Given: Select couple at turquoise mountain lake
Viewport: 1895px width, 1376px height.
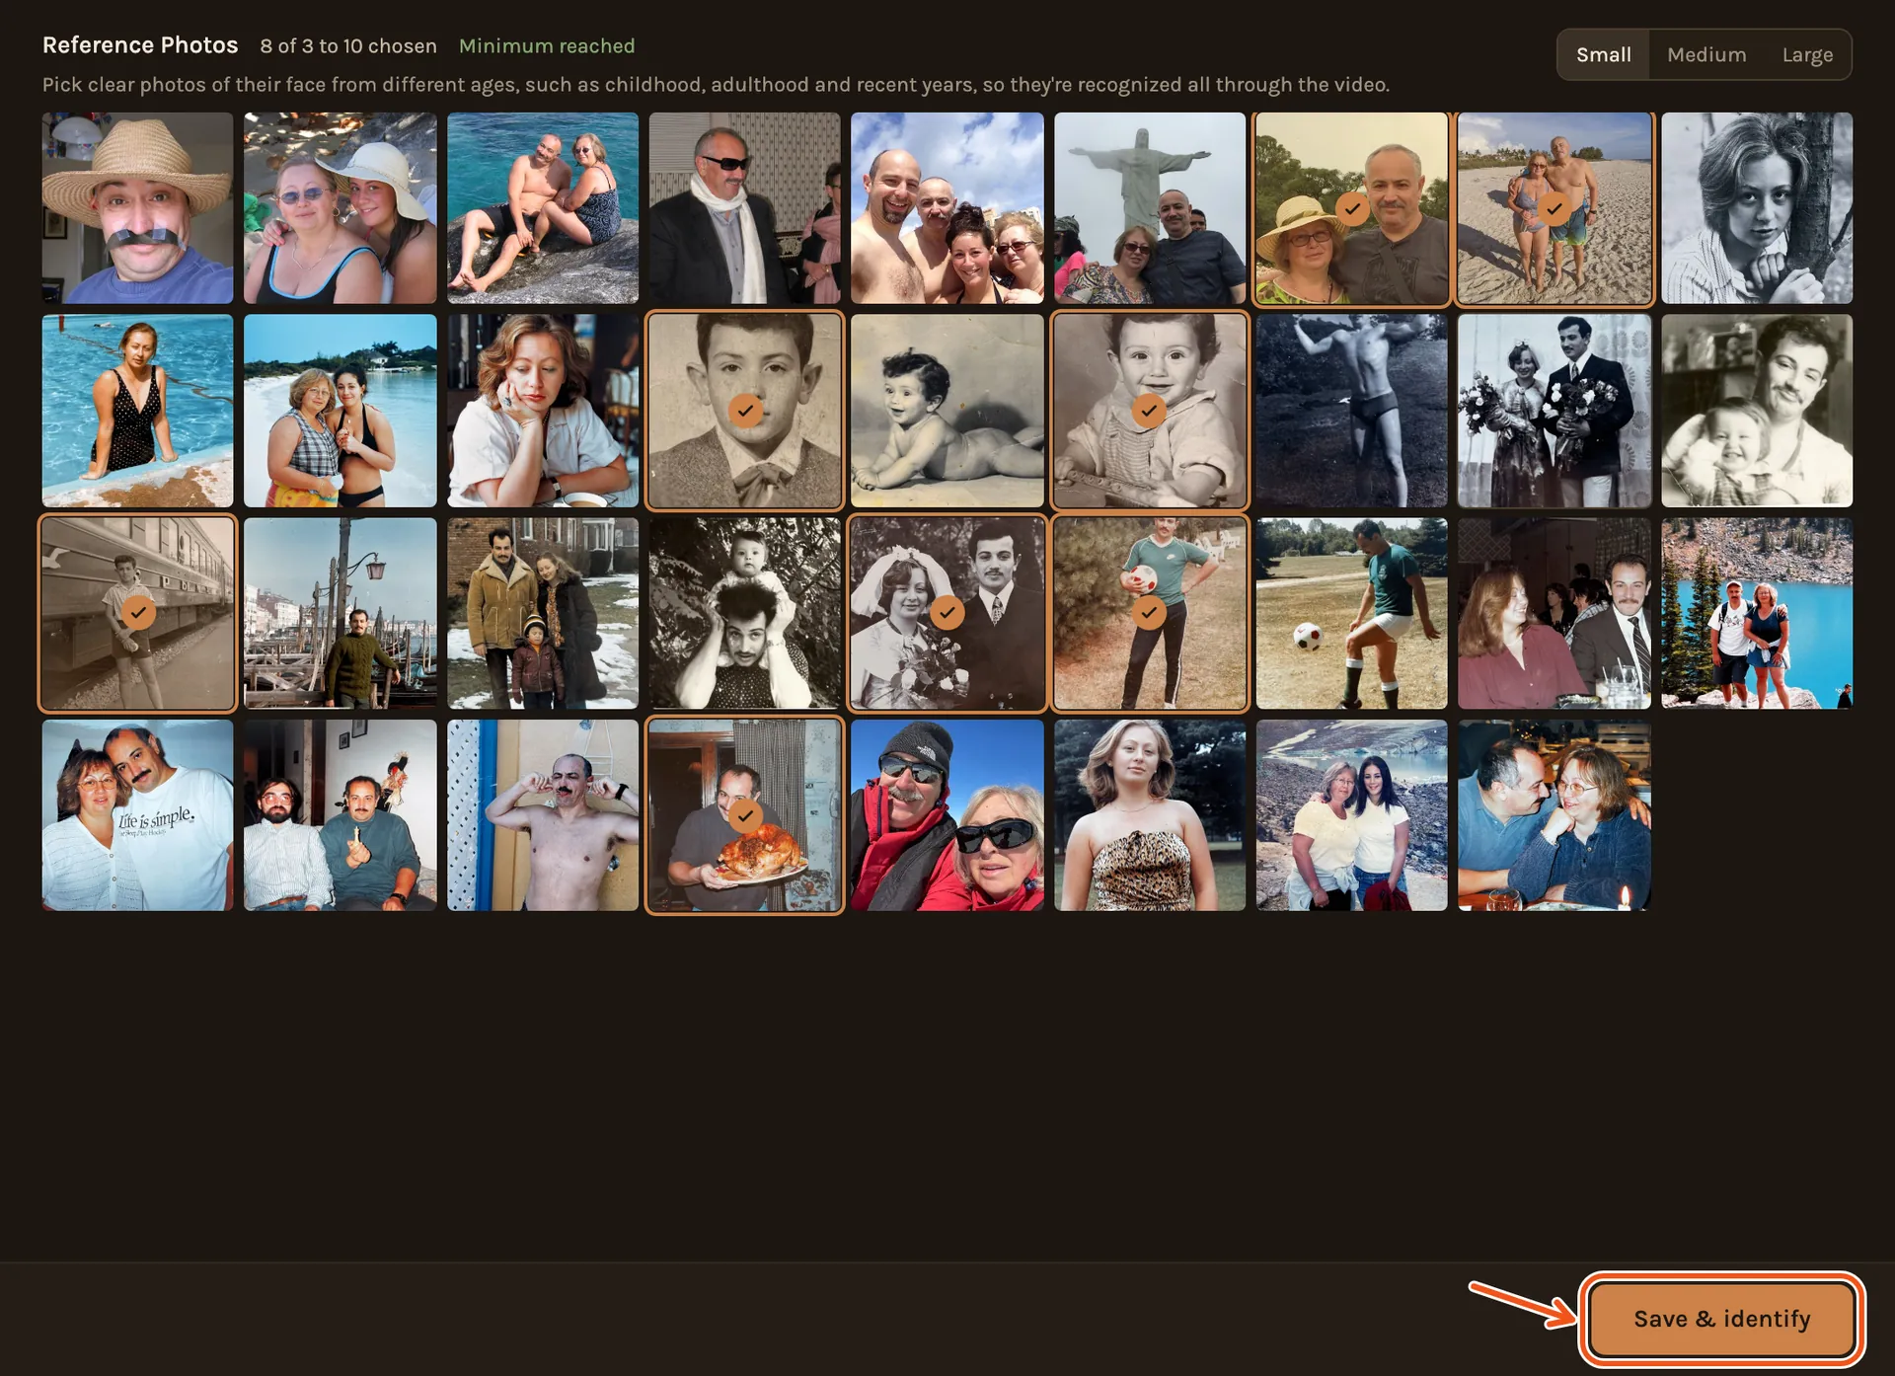Looking at the screenshot, I should 1756,613.
